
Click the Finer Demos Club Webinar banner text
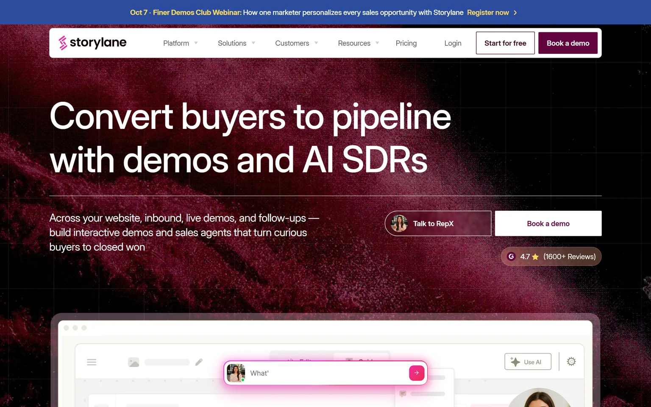[x=197, y=13]
